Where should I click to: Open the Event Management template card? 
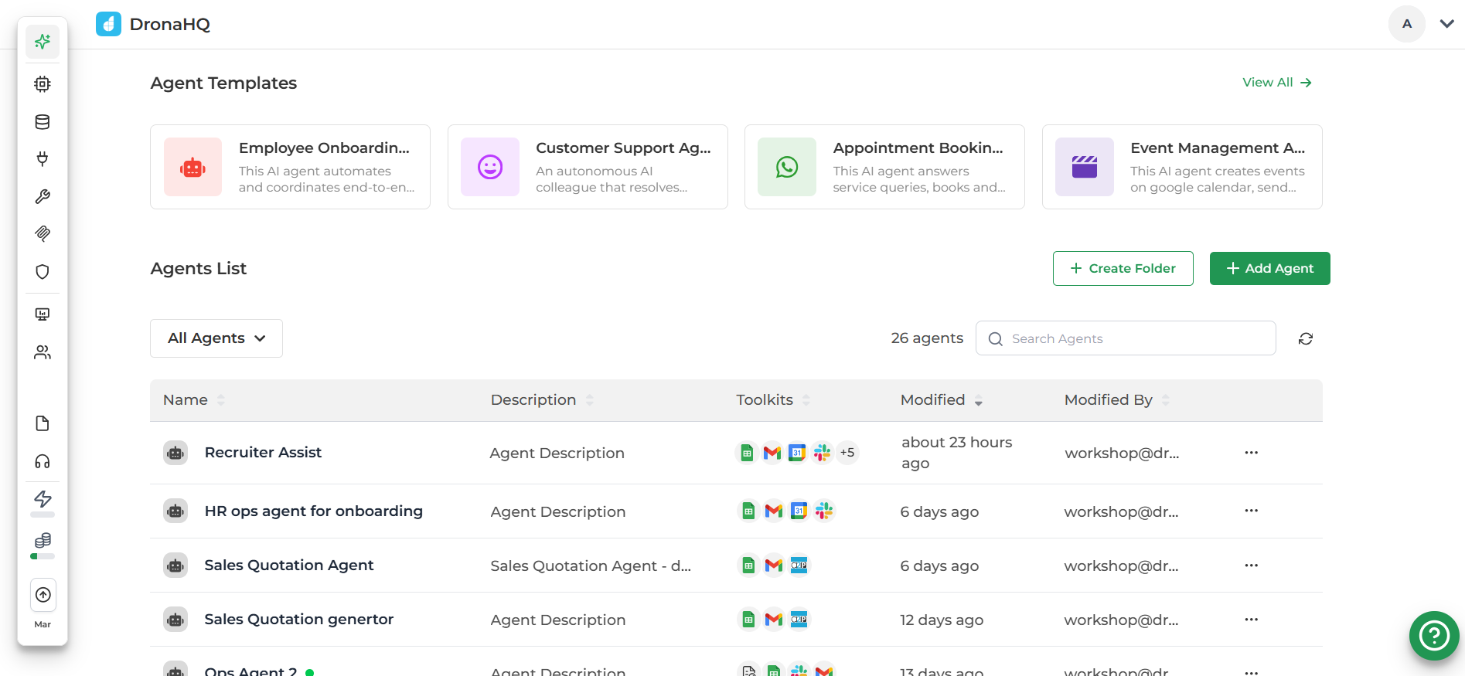pos(1182,167)
